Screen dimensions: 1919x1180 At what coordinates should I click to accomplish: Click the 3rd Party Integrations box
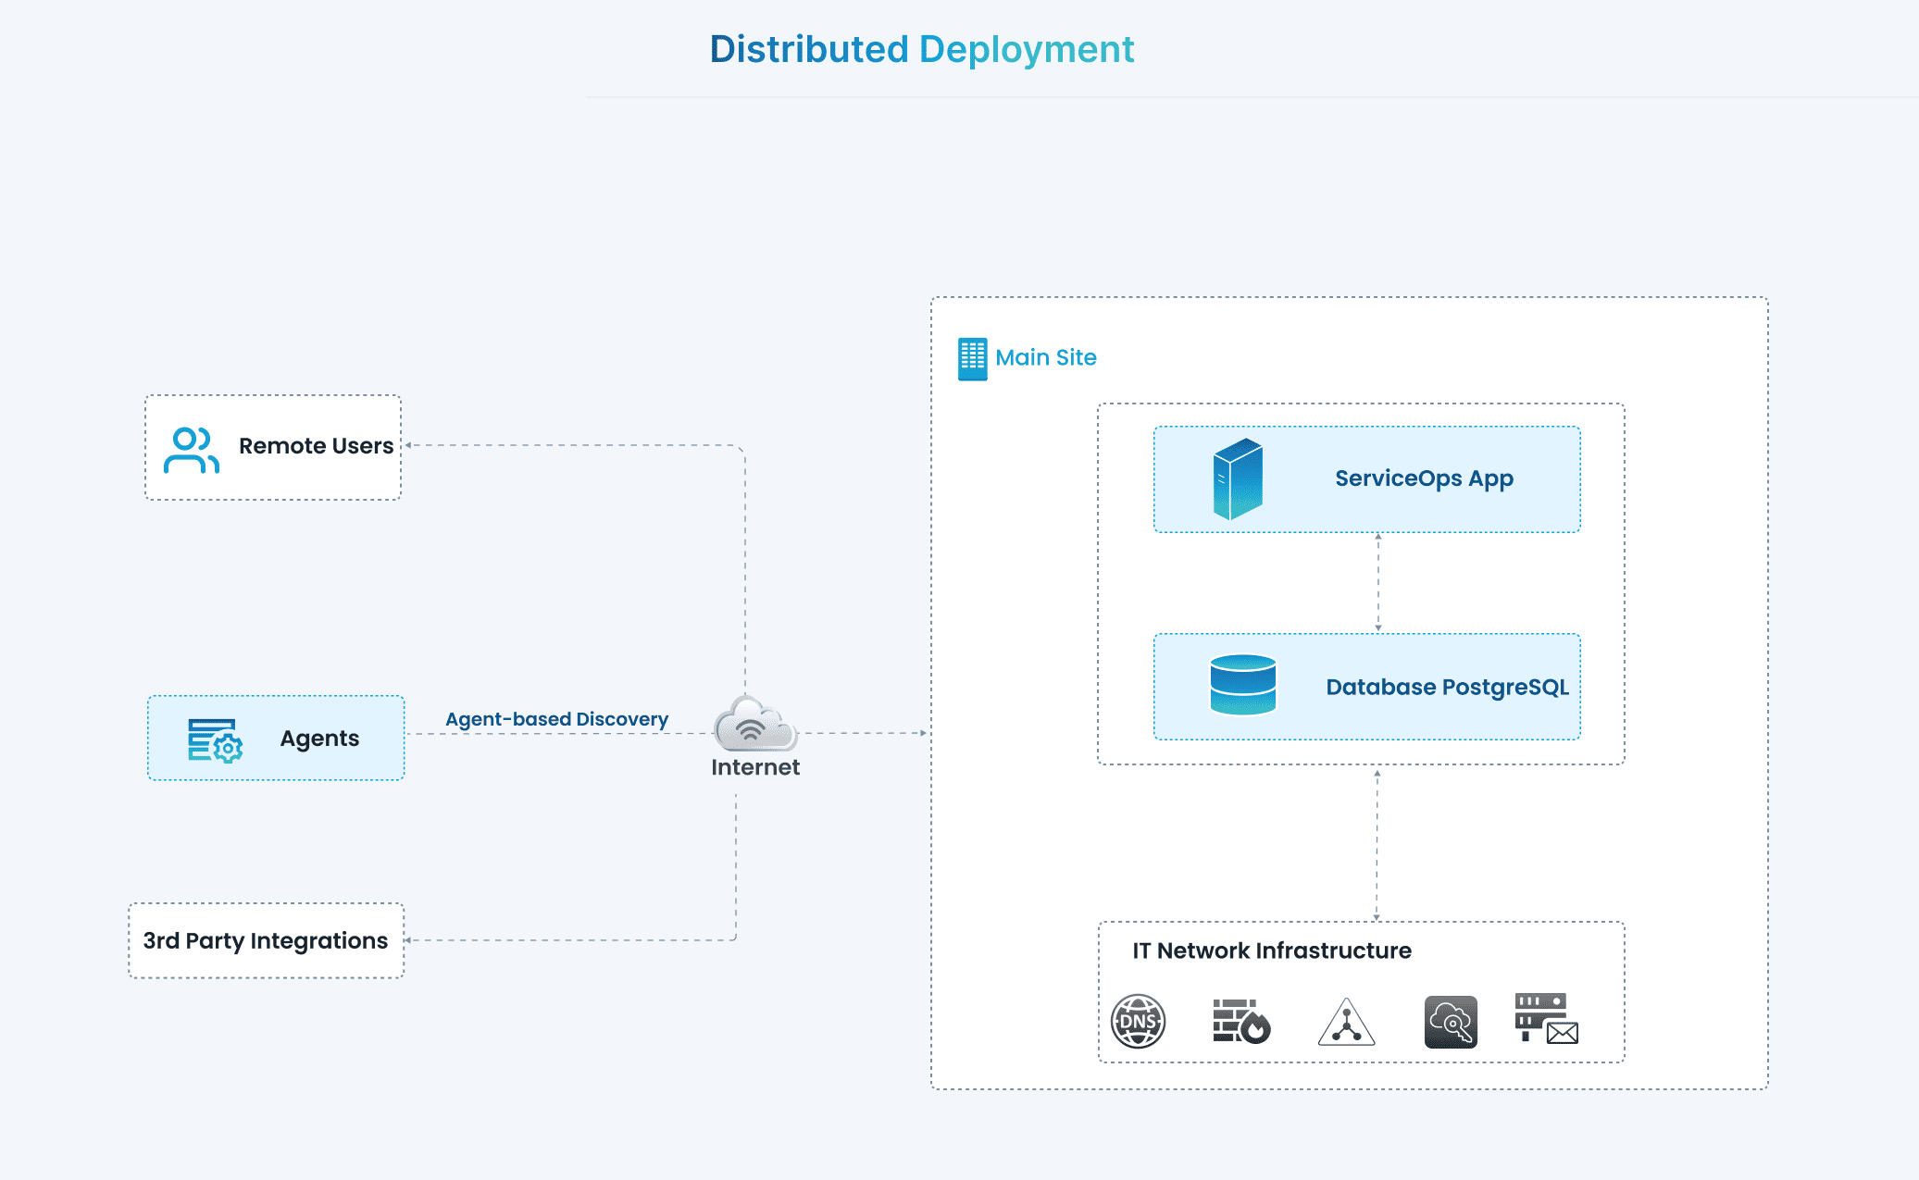[266, 940]
